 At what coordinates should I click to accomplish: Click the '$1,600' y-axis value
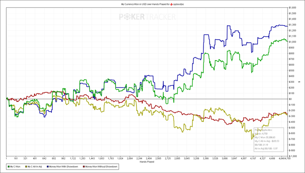(x=292, y=8)
